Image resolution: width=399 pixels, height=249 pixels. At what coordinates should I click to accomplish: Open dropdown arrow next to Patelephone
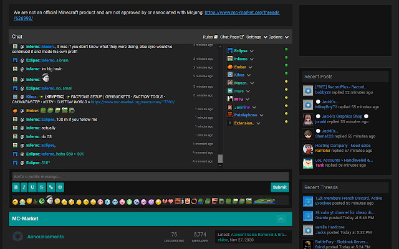click(261, 115)
